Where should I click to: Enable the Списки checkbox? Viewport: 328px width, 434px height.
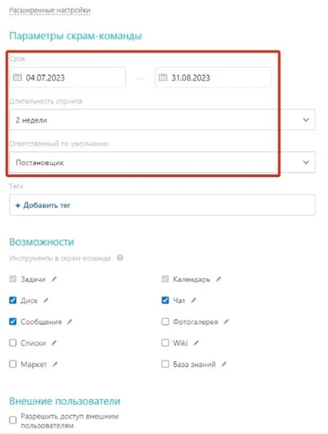coord(12,343)
